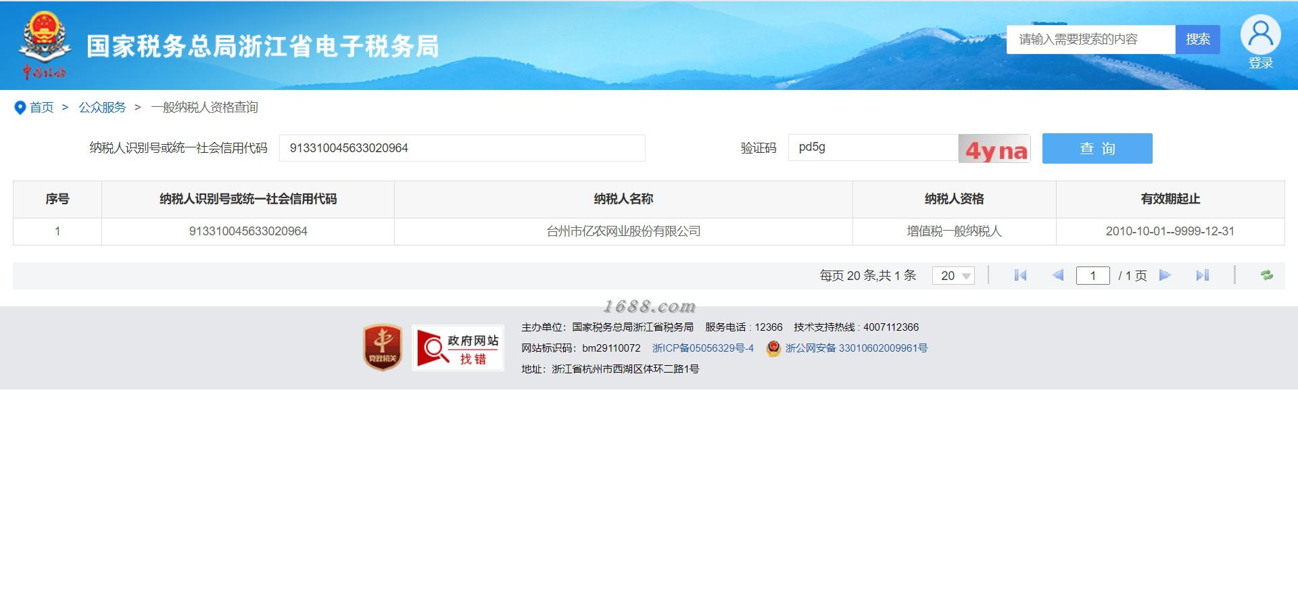The height and width of the screenshot is (610, 1298).
Task: Click 纳税人识别号或统一社会信用代码 column header
Action: [248, 199]
